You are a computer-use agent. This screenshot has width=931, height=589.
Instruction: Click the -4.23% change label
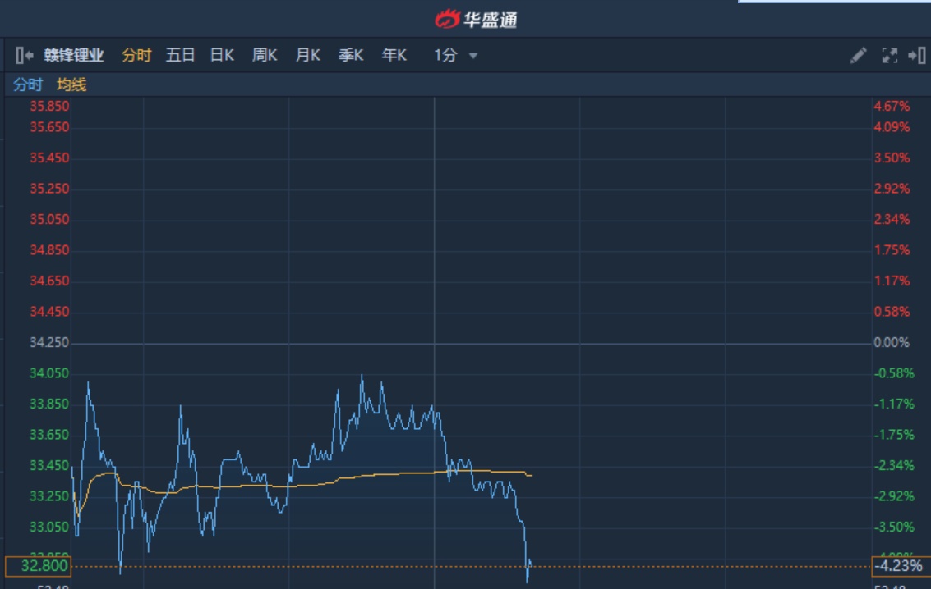coord(901,567)
